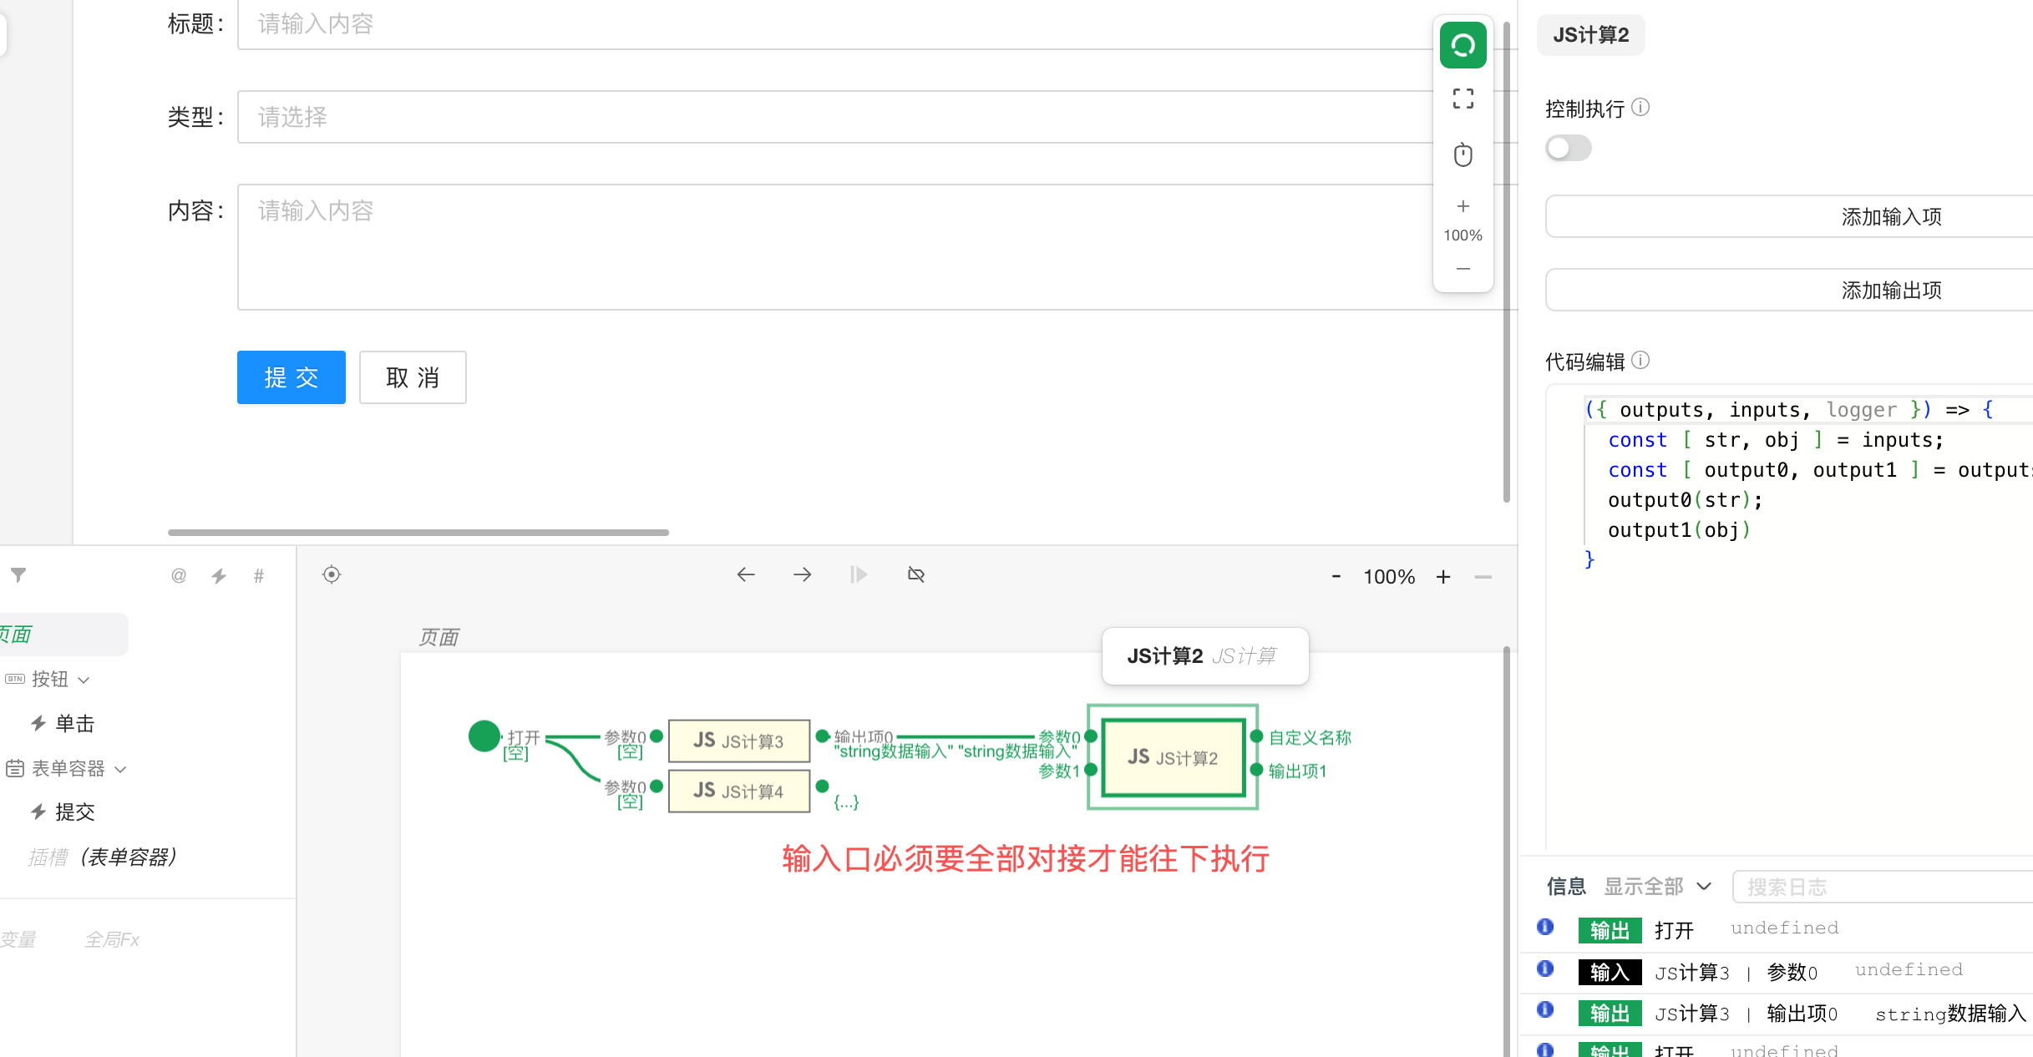Click the locate center target icon
This screenshot has width=2033, height=1057.
[332, 574]
